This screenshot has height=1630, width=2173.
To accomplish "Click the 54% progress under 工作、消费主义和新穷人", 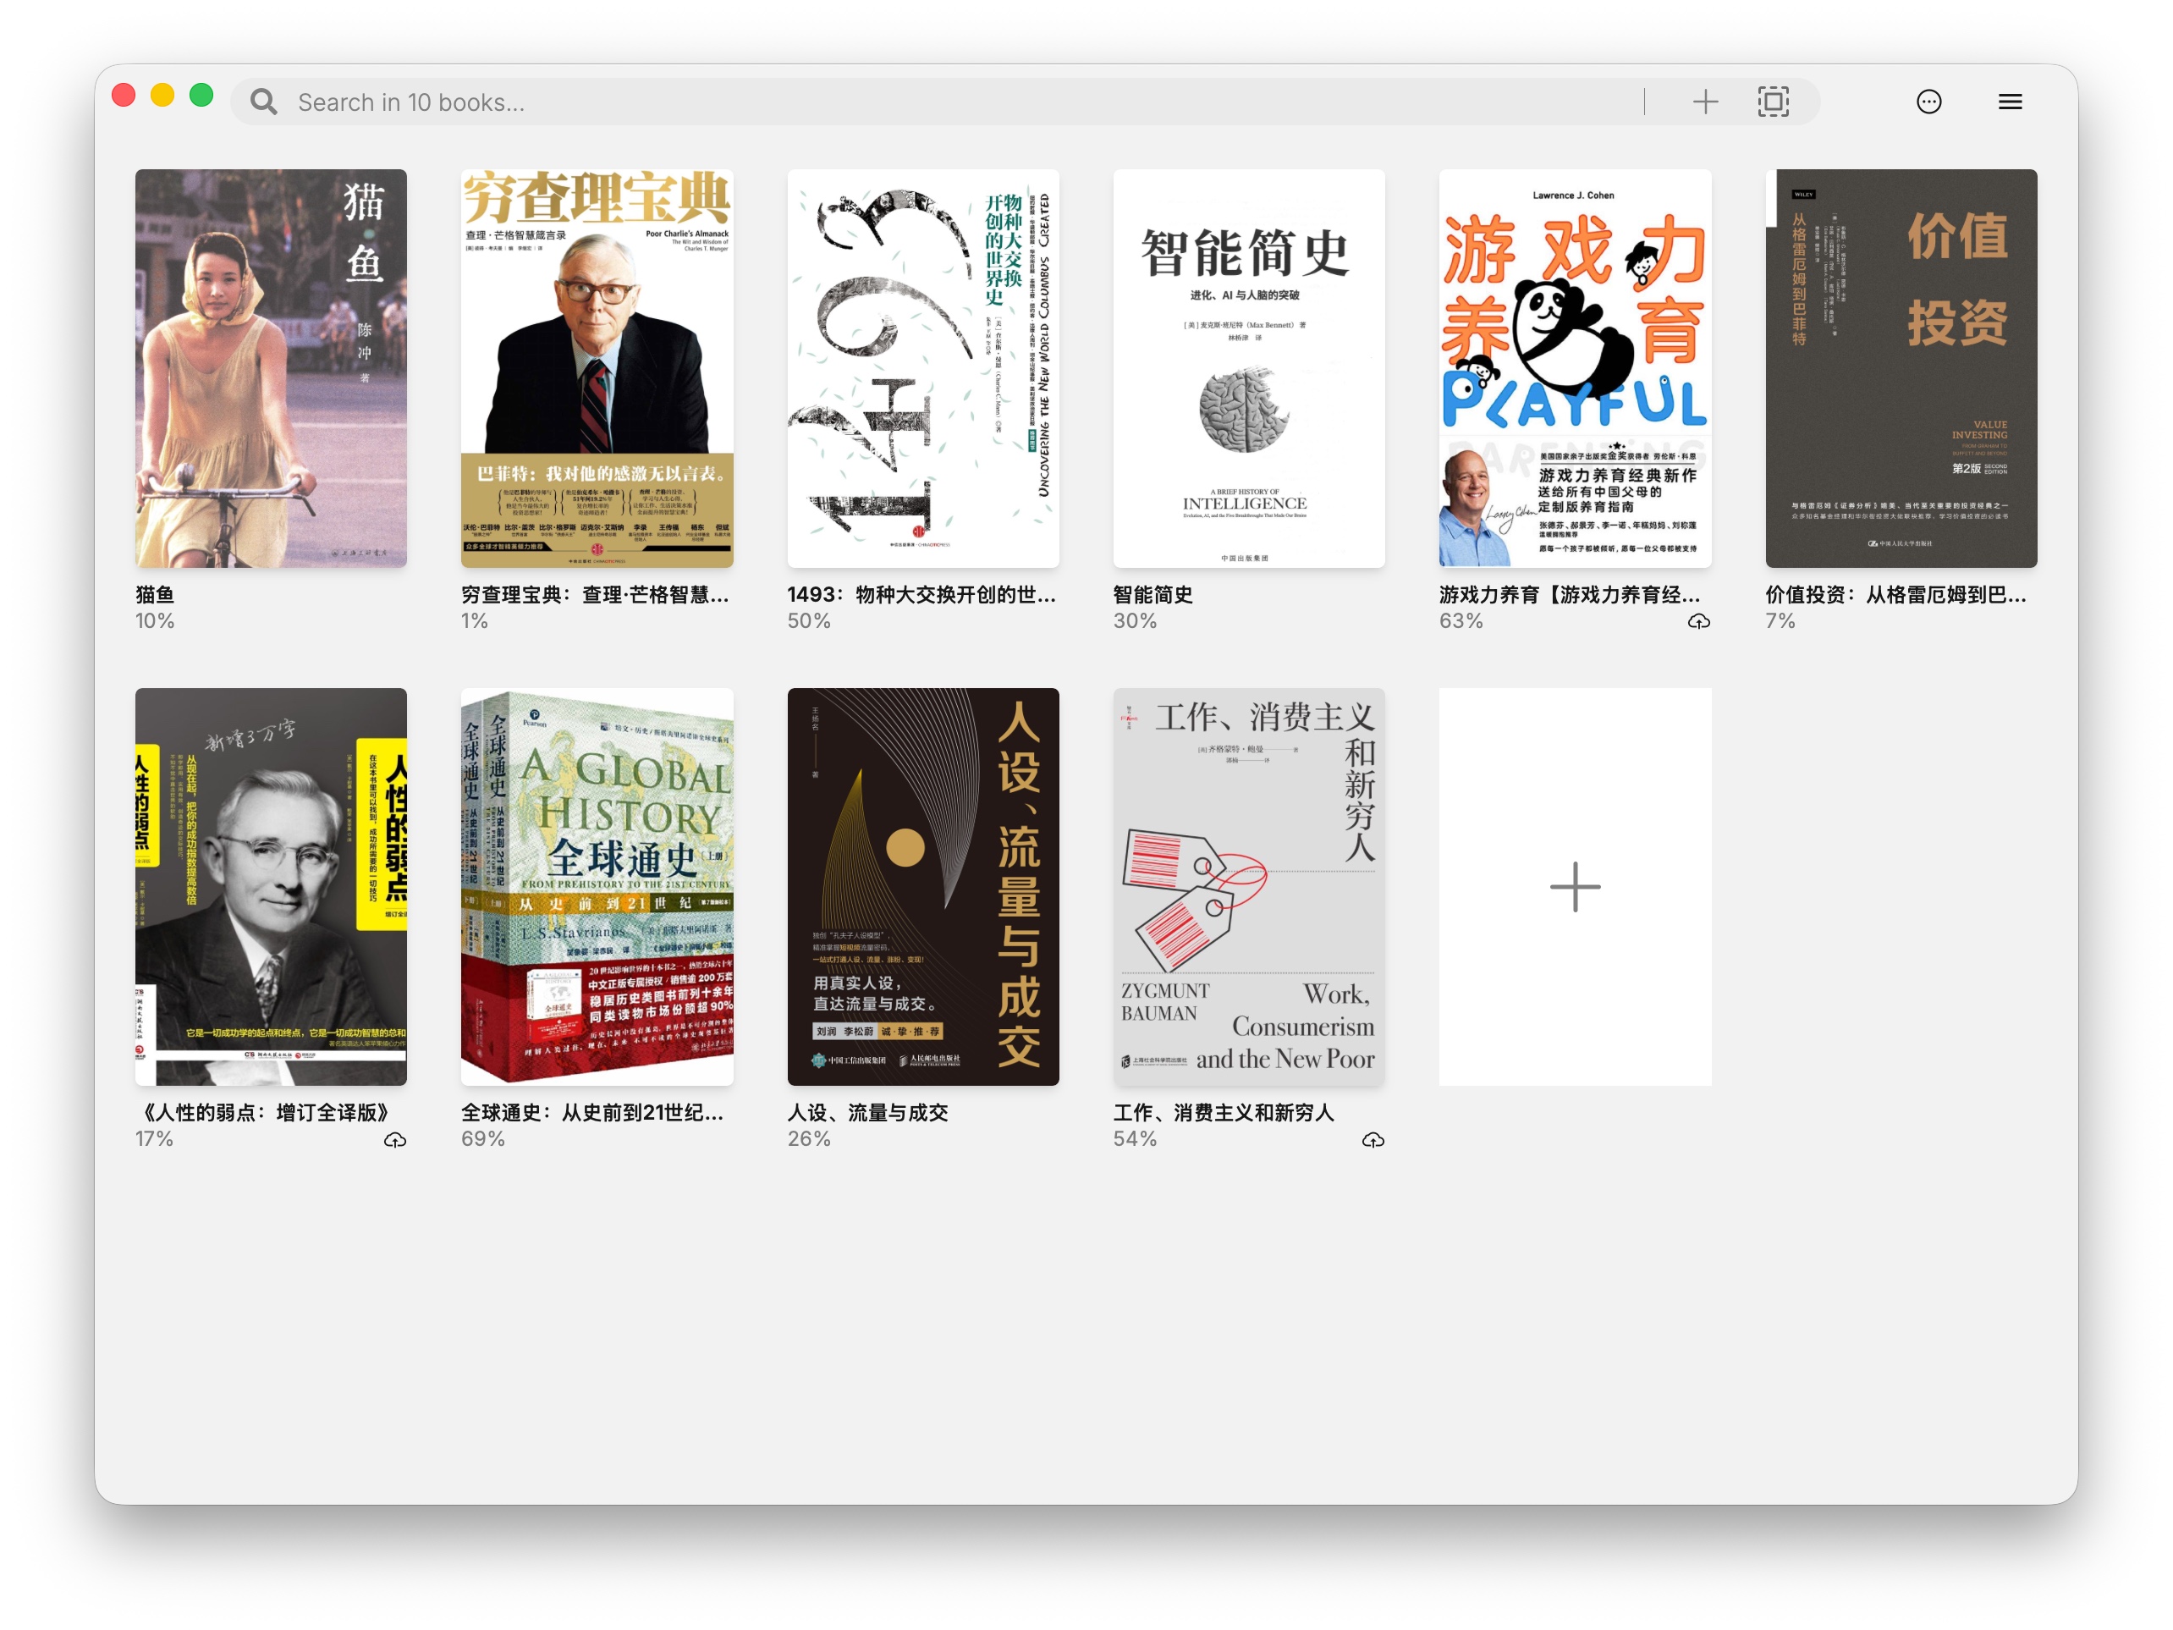I will pyautogui.click(x=1135, y=1139).
